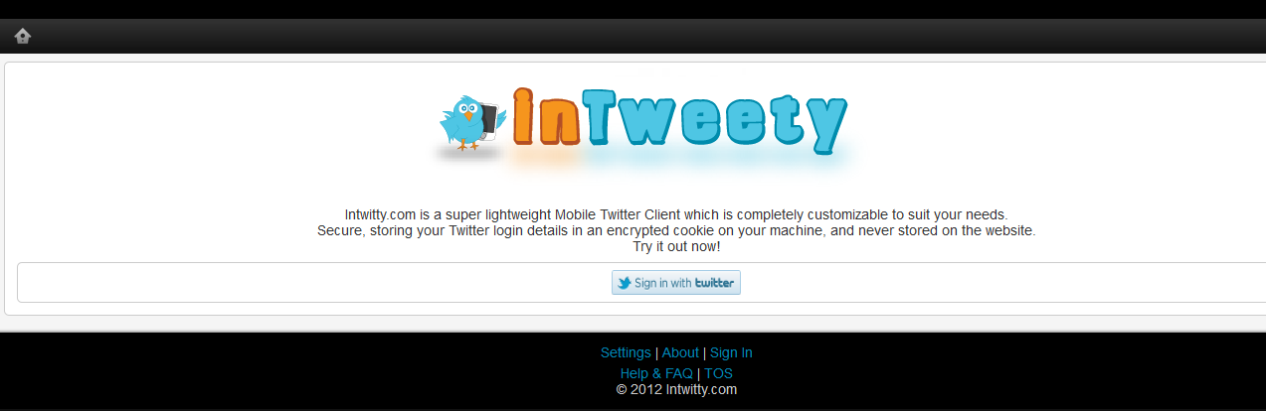This screenshot has width=1266, height=411.
Task: Go to the home icon in header
Action: [22, 36]
